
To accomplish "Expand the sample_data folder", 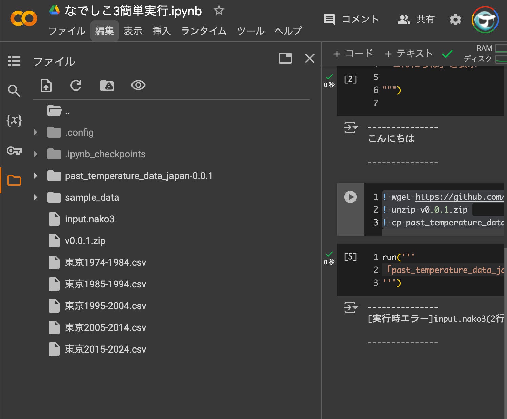I will tap(35, 197).
